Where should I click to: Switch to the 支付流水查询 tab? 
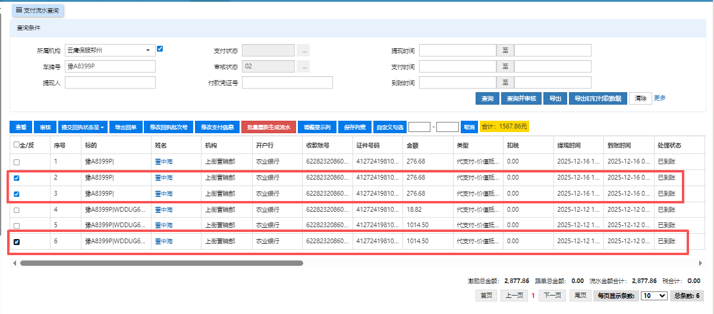tap(40, 10)
